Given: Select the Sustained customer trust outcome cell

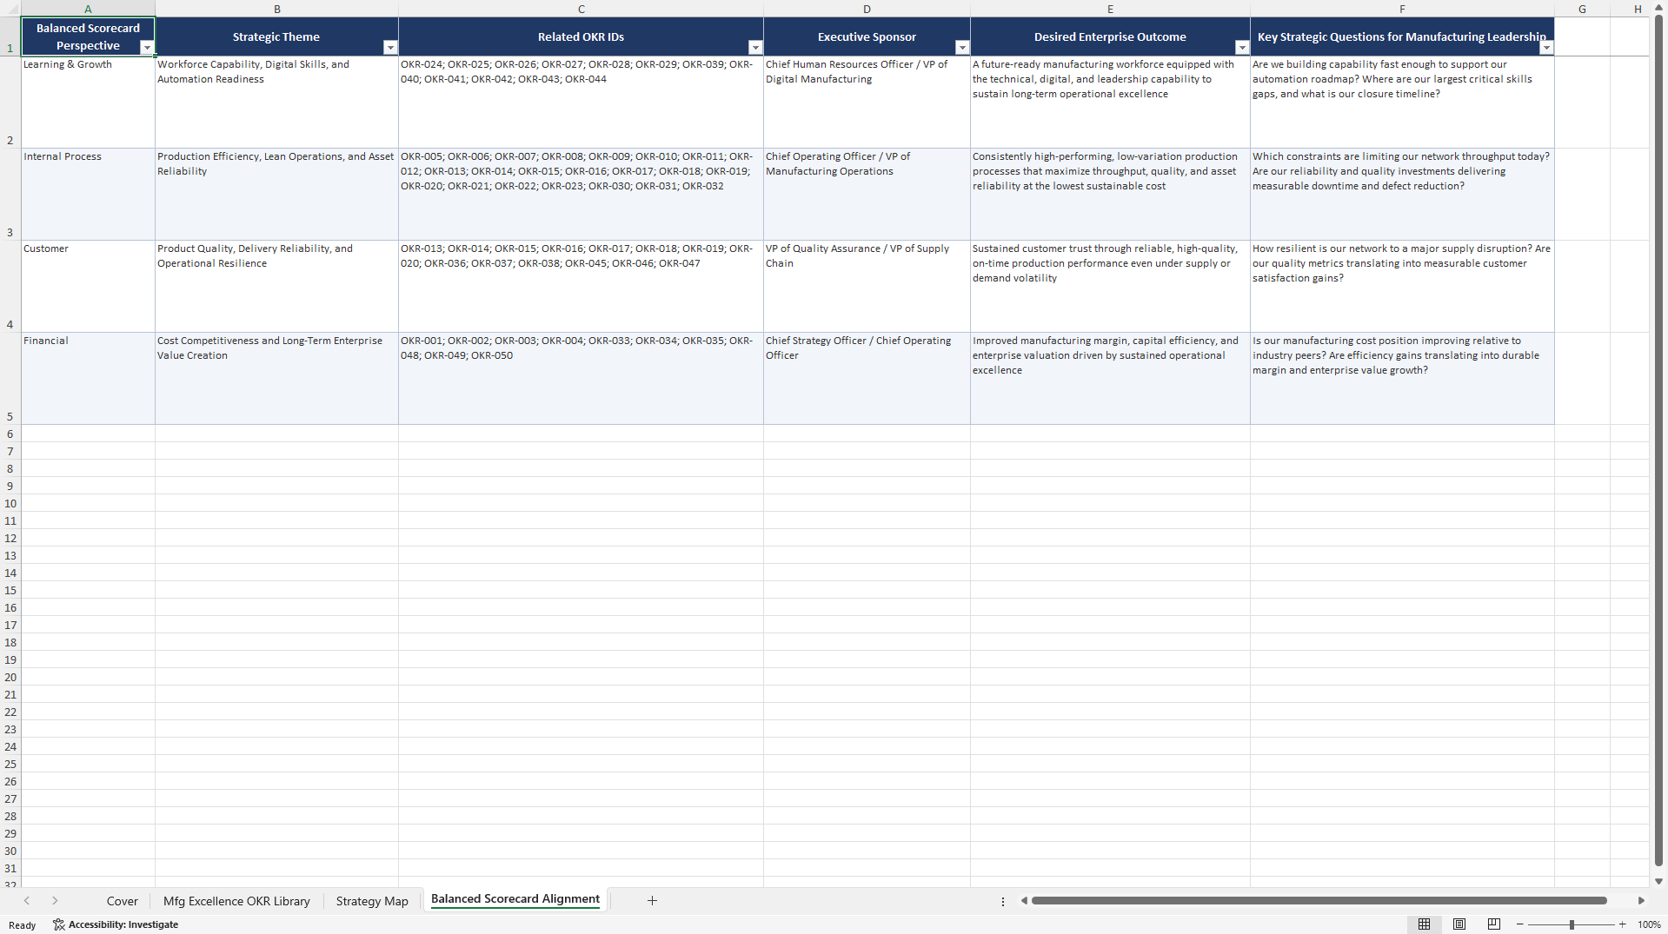Looking at the screenshot, I should click(1110, 287).
